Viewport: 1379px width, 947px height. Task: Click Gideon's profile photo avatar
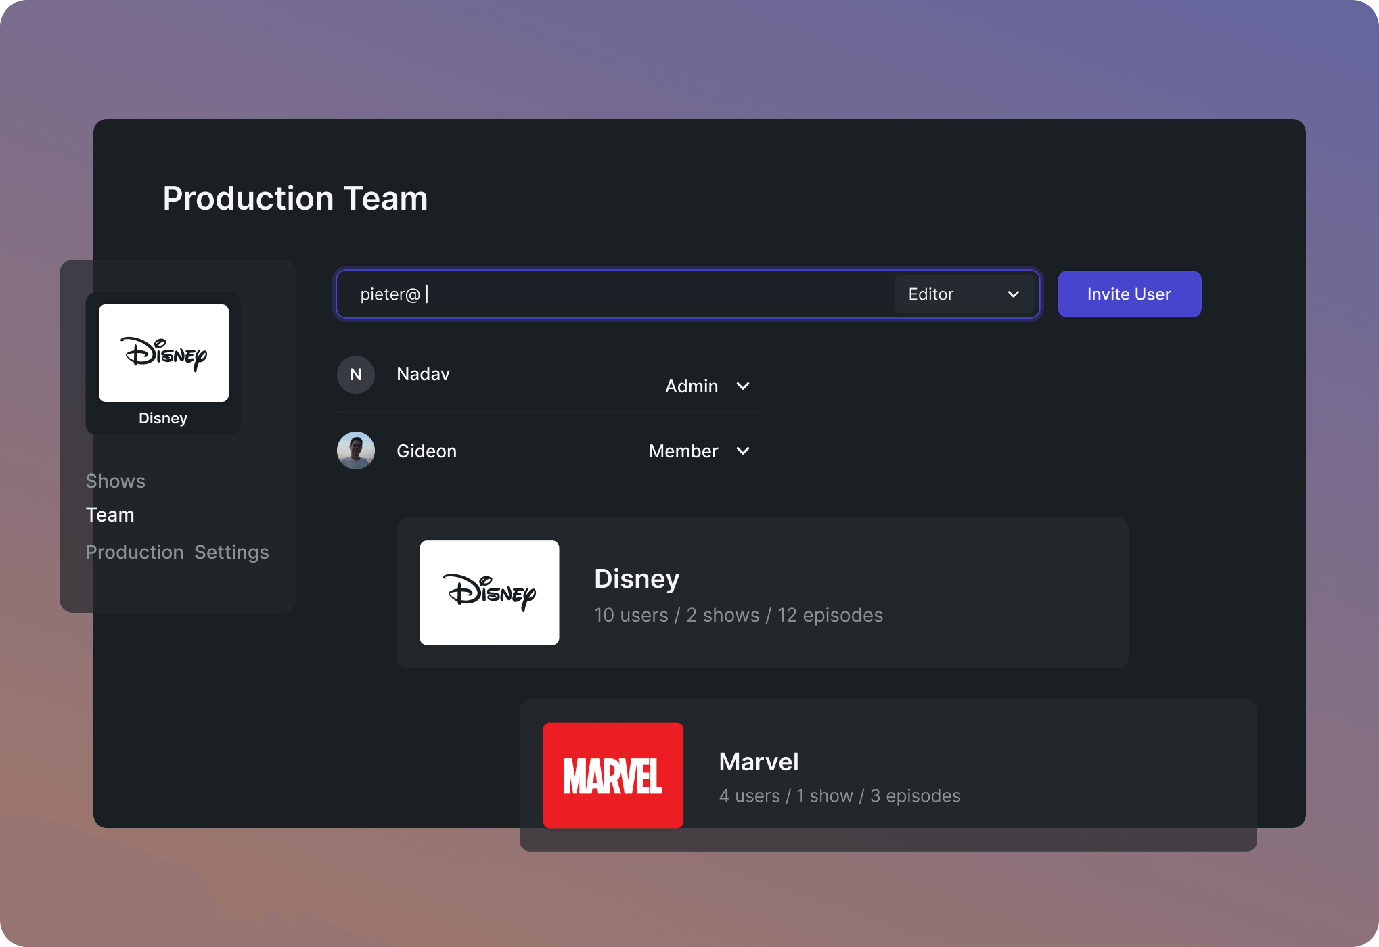point(356,451)
